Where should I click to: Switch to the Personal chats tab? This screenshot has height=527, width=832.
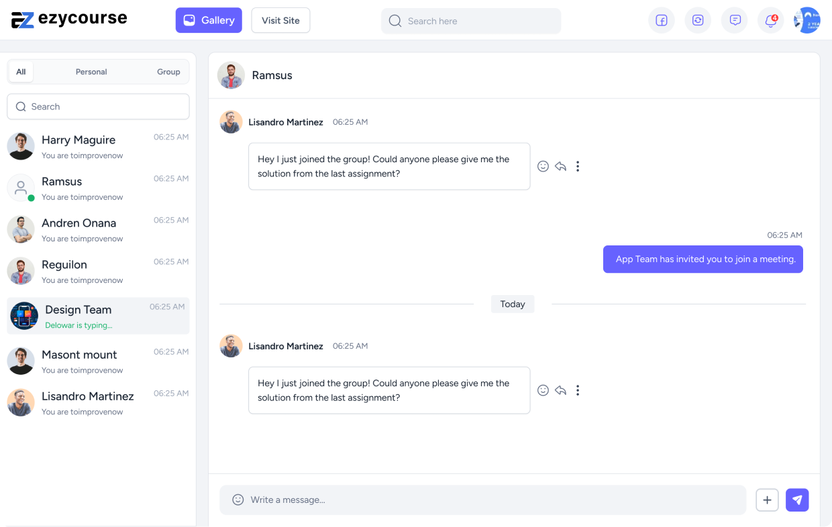coord(91,72)
